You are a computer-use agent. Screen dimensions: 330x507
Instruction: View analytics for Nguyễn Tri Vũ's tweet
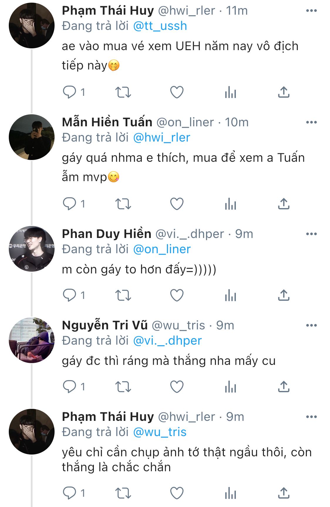tap(231, 387)
